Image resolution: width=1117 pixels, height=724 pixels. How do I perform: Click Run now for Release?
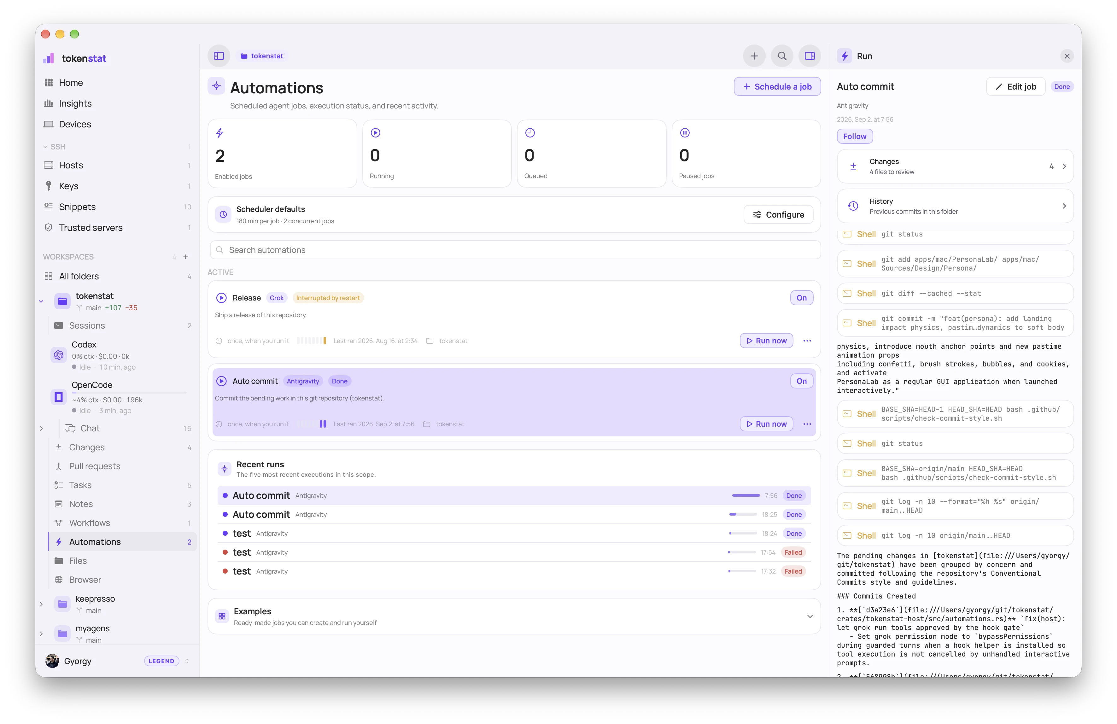pos(766,341)
